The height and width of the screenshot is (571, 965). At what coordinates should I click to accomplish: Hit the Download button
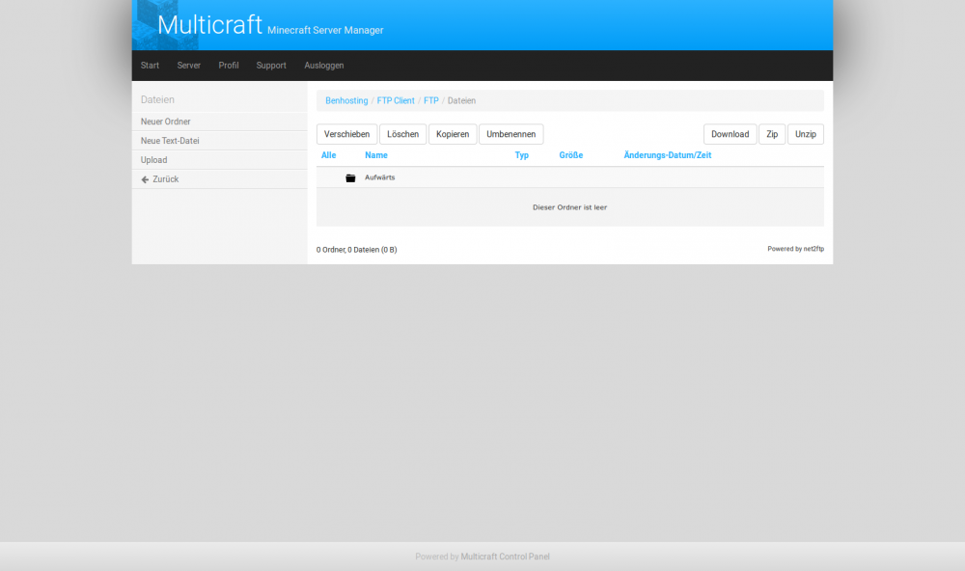coord(730,134)
